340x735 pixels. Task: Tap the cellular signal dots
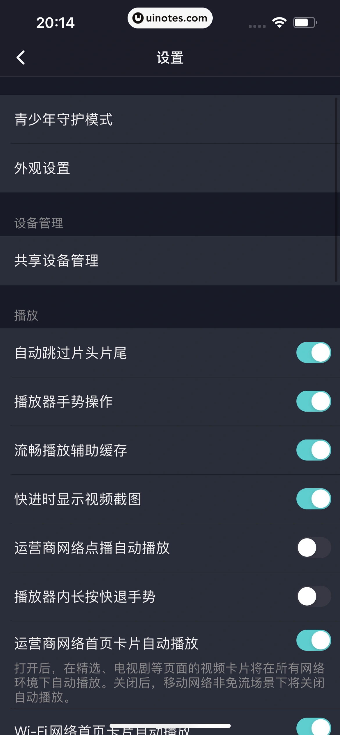tap(257, 26)
